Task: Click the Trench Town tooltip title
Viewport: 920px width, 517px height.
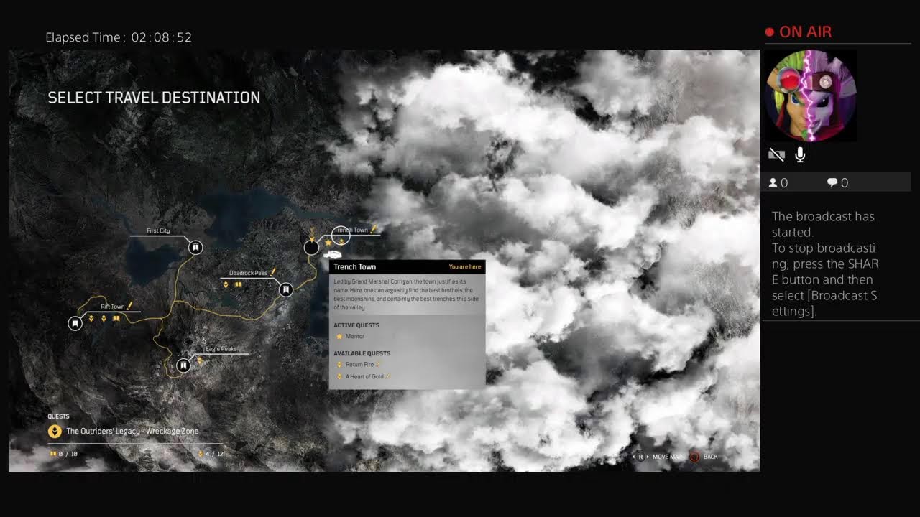Action: (x=355, y=267)
